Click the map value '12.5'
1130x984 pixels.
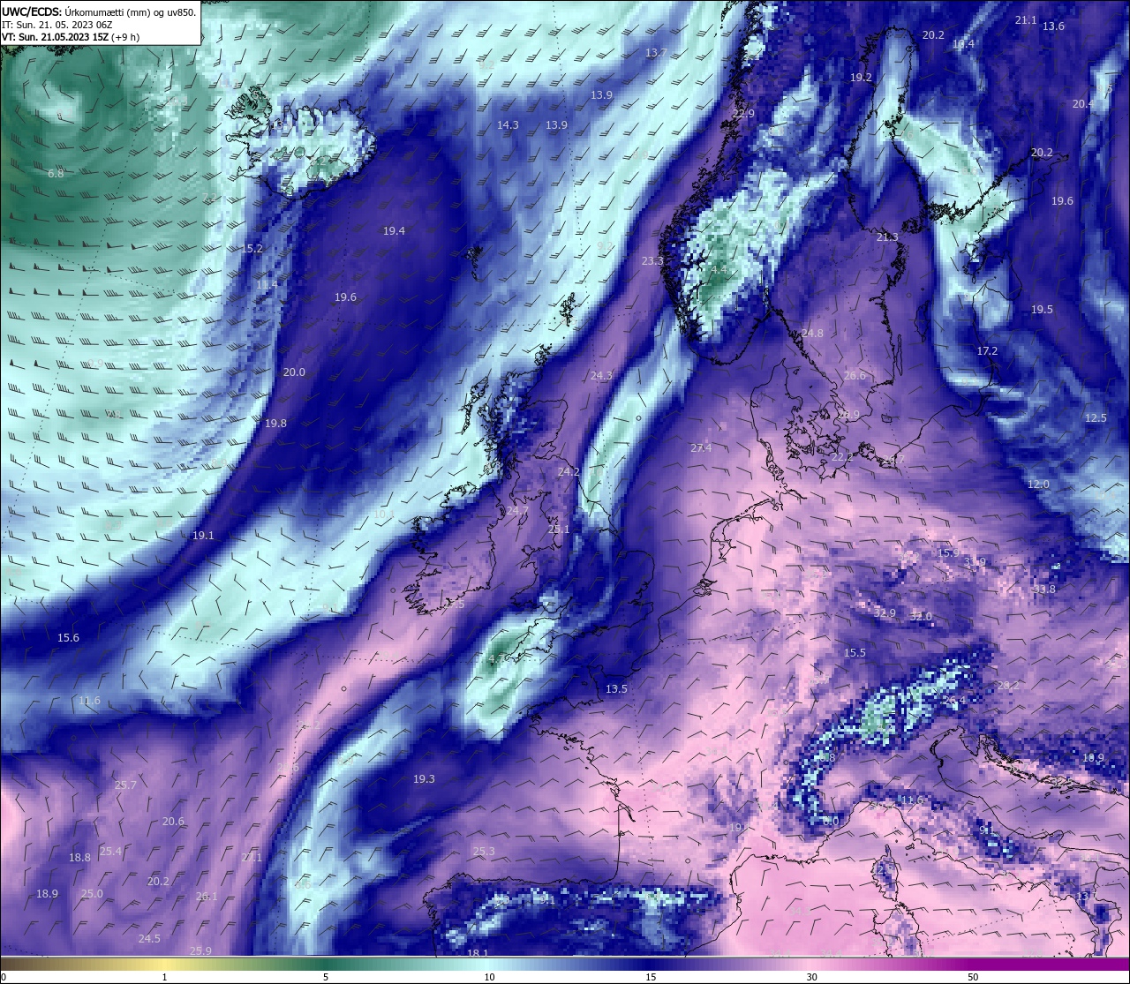point(1096,417)
